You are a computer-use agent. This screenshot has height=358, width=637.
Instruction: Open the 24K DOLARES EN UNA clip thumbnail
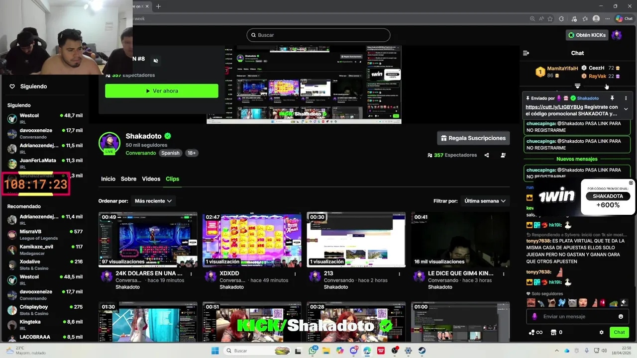point(148,240)
